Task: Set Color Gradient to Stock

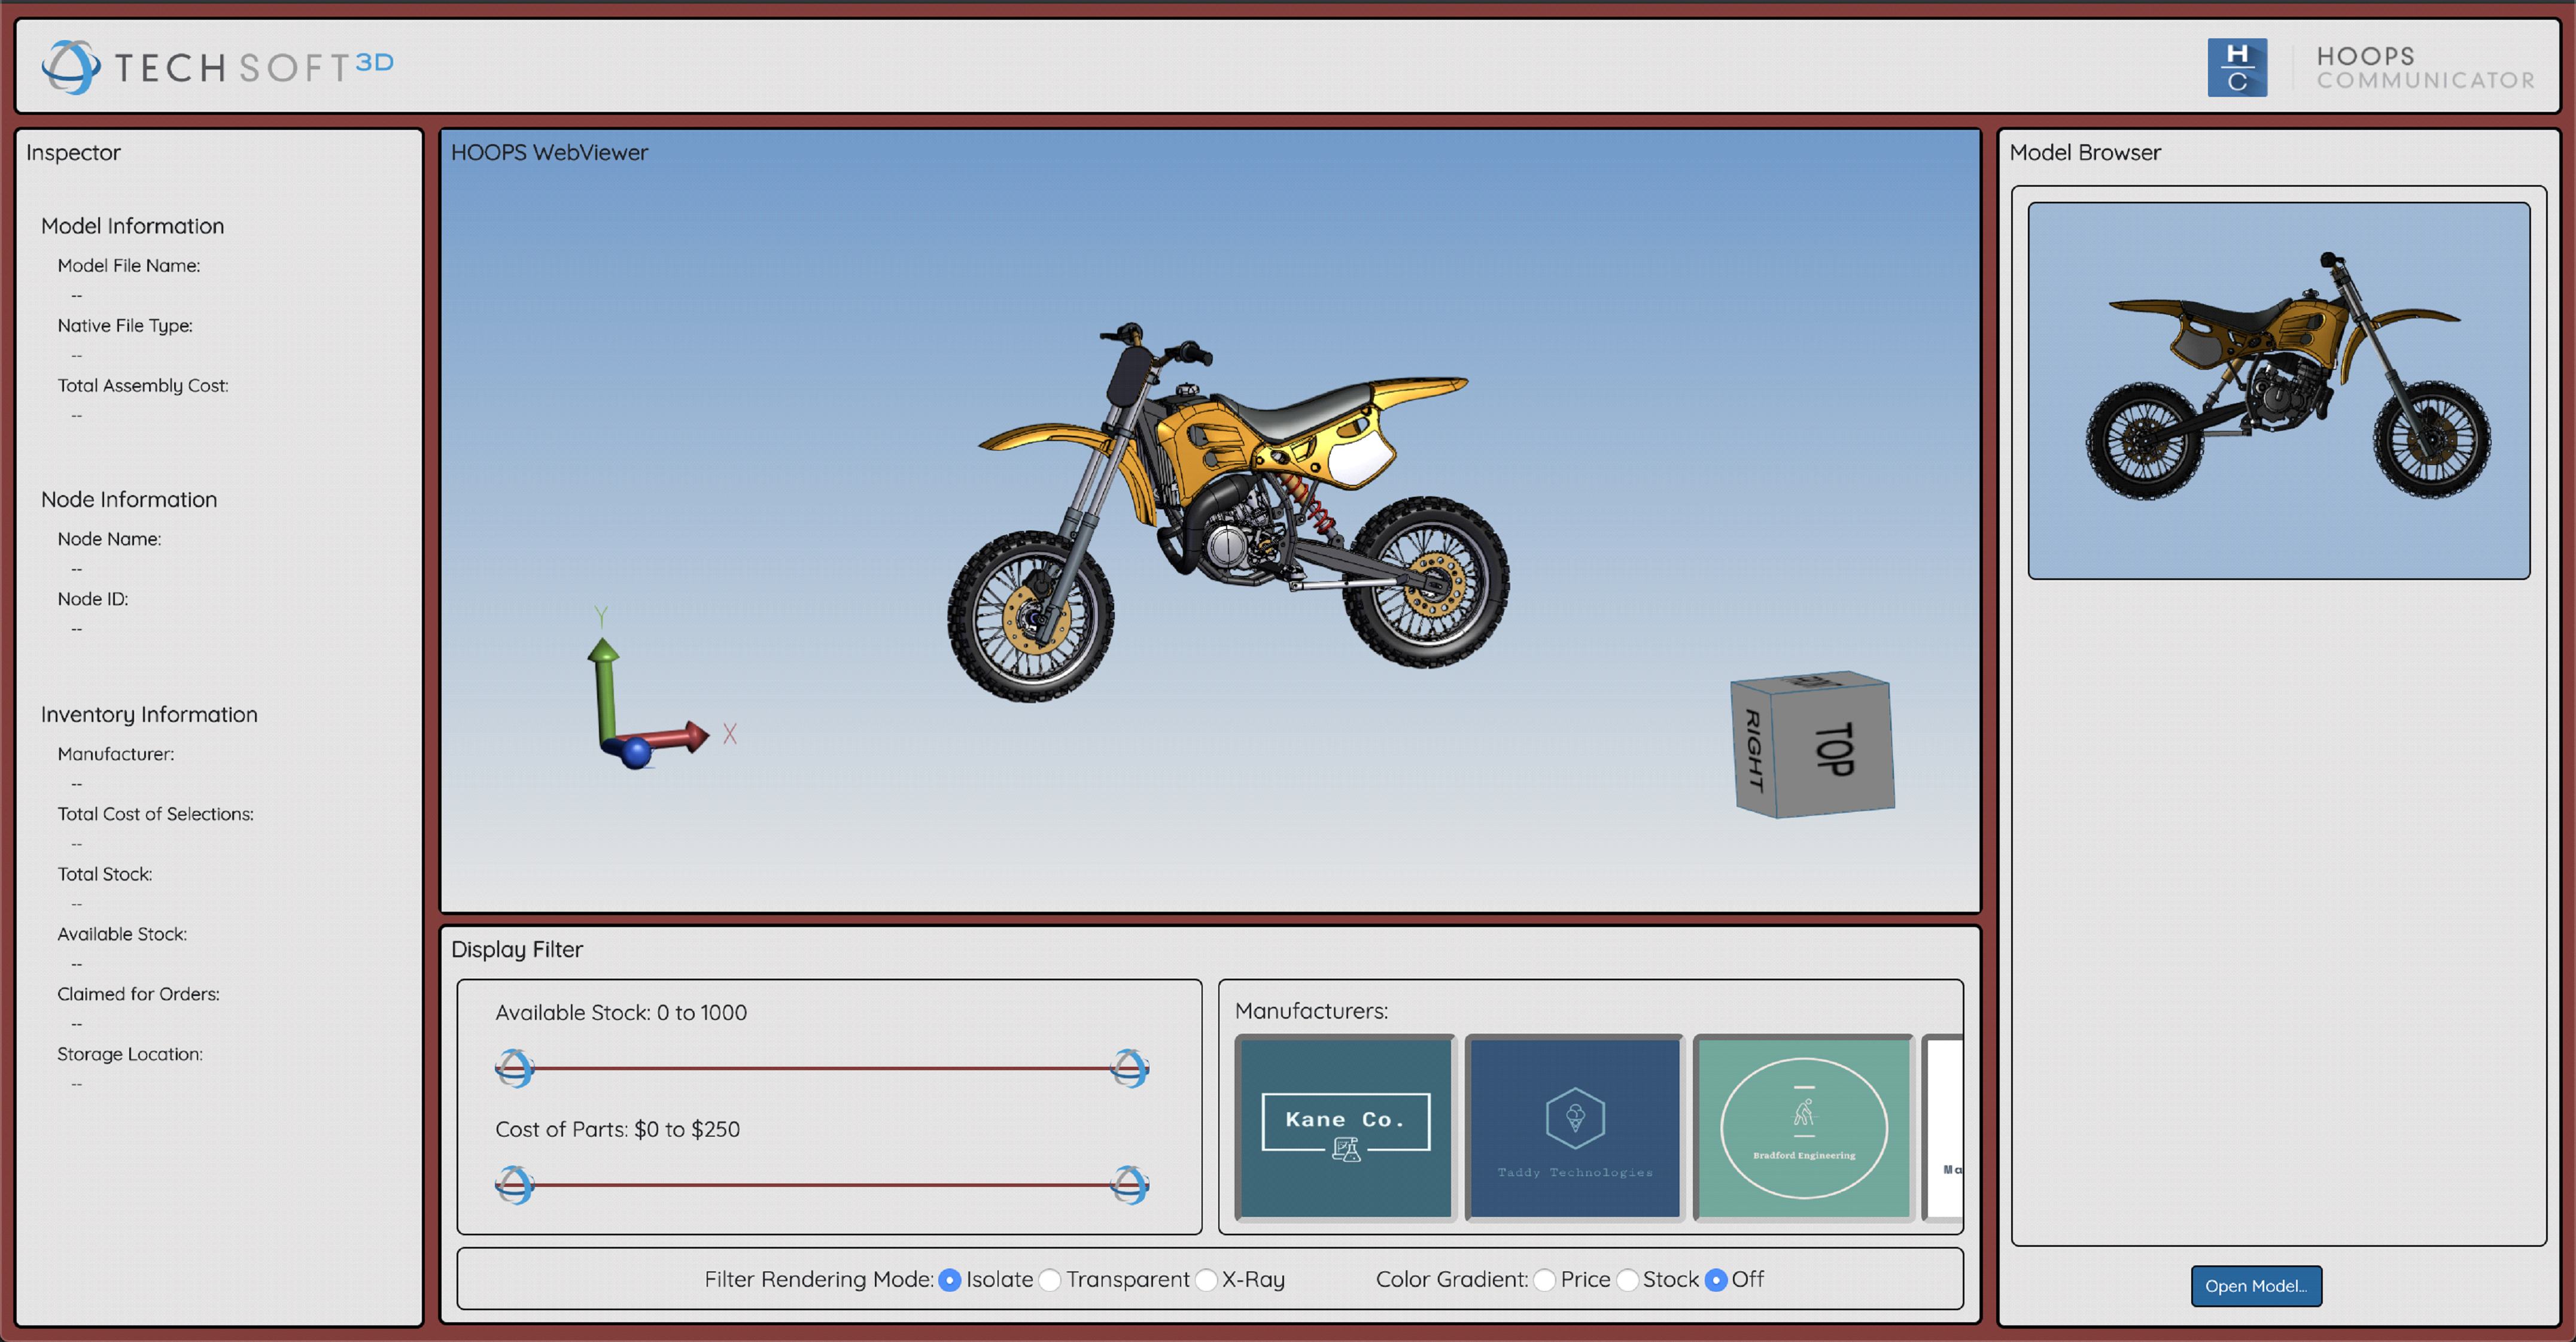Action: [x=1628, y=1279]
